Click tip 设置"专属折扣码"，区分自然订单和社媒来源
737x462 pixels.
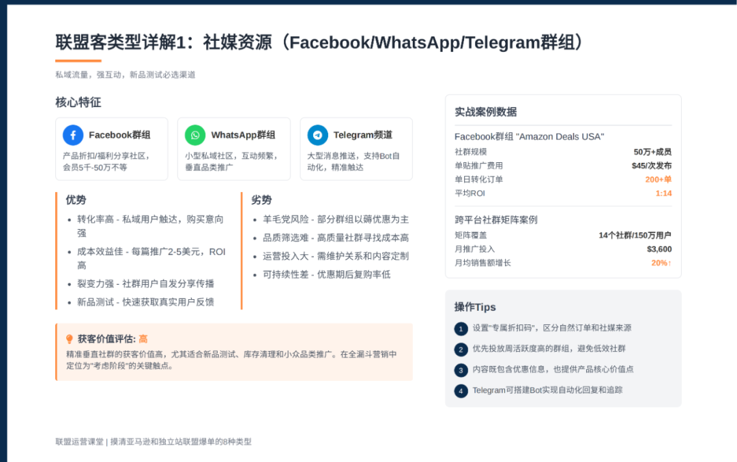coord(552,328)
